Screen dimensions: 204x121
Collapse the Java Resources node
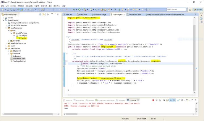pos(6,28)
